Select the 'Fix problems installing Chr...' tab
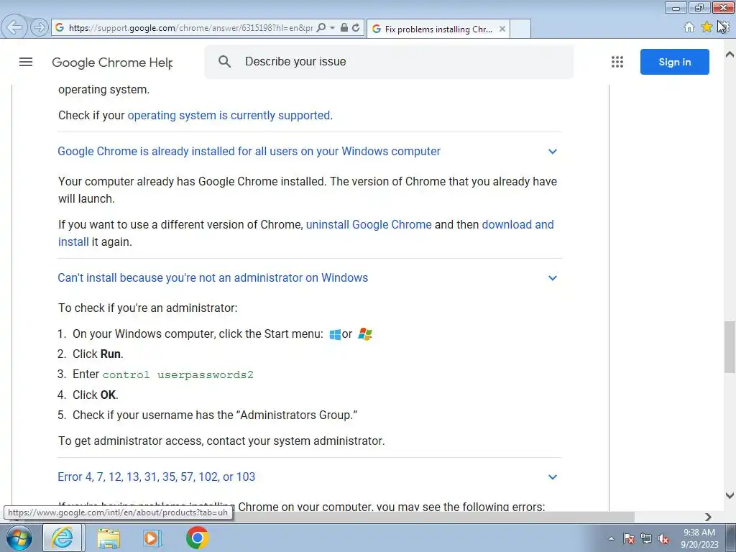The height and width of the screenshot is (552, 736). coord(438,29)
